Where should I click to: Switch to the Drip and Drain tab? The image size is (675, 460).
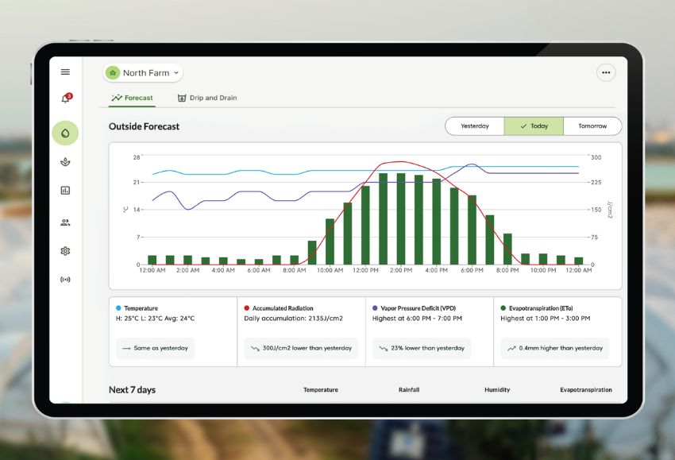[x=207, y=99]
